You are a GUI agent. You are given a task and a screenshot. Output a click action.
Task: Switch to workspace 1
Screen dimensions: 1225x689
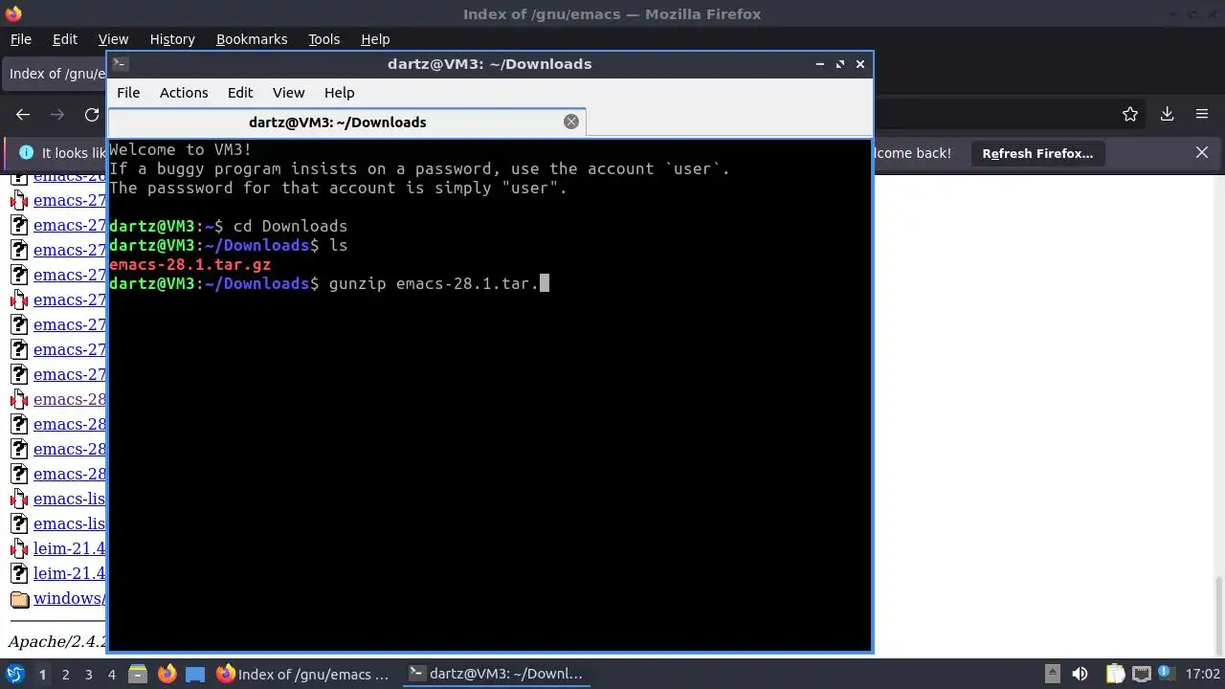42,674
